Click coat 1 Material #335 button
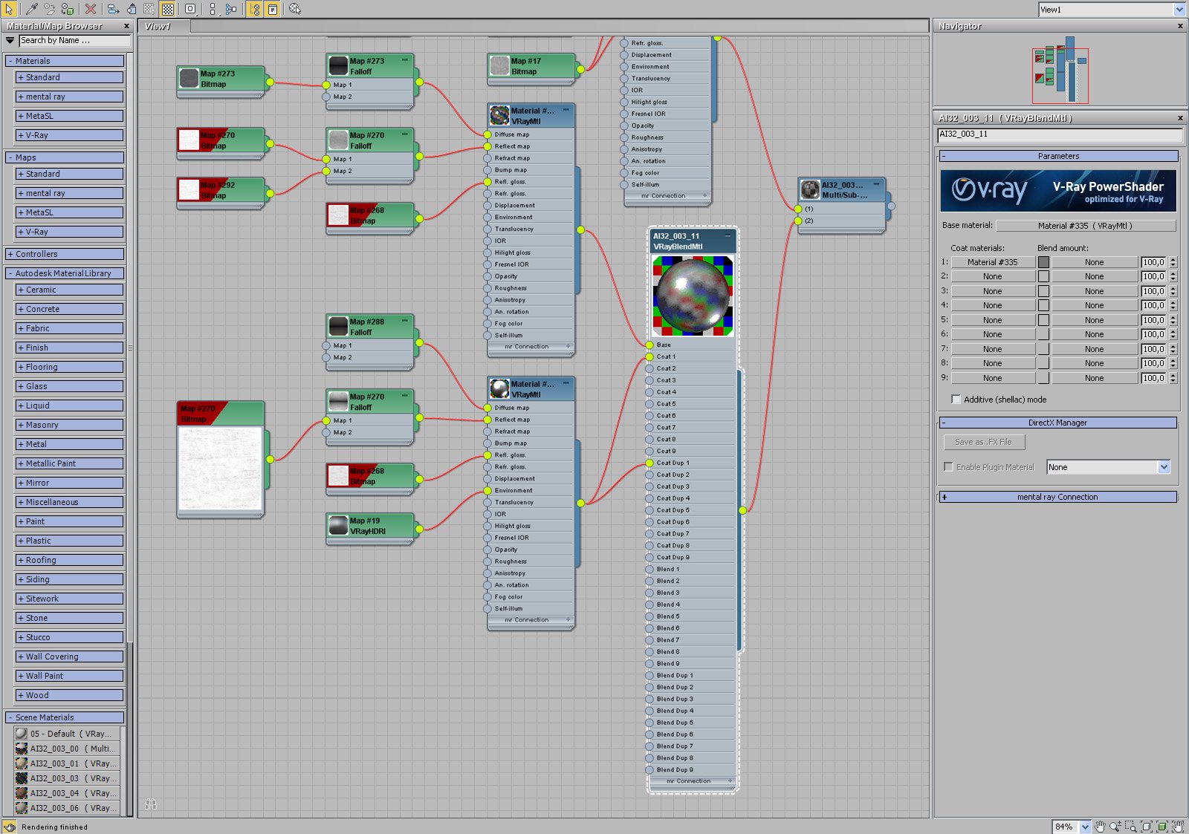Viewport: 1189px width, 834px height. pyautogui.click(x=993, y=262)
